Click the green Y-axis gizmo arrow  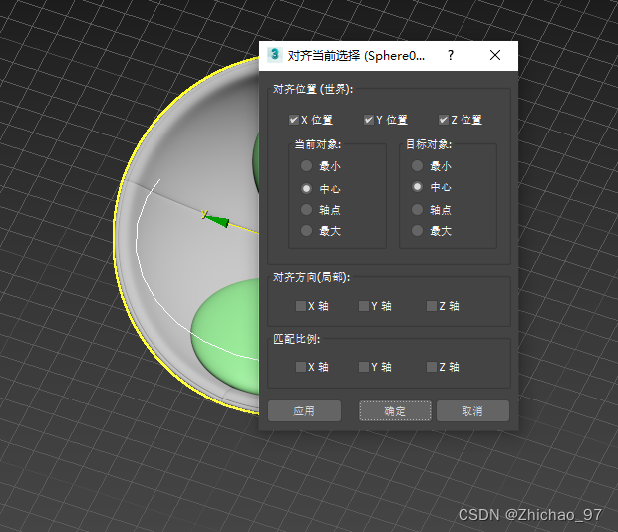point(218,221)
